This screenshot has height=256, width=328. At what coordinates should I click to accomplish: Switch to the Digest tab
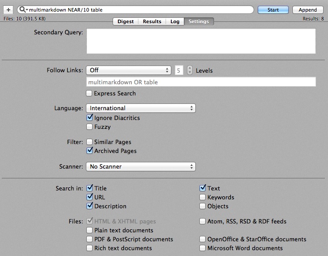coord(126,21)
